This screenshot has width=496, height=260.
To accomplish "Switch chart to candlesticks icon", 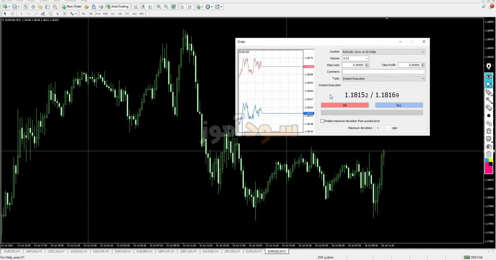I will (143, 6).
